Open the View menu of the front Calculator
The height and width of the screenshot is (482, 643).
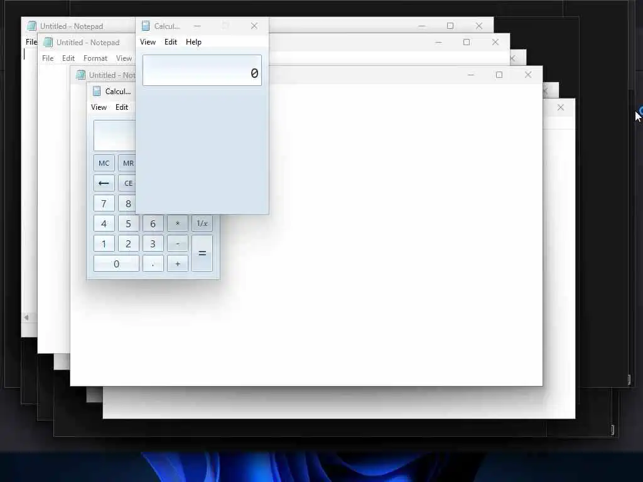click(x=148, y=42)
